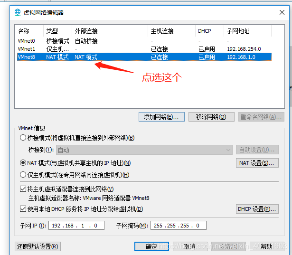Screen dimensions: 292x255
Task: Toggle 使用本地 DHCP 服务 checkbox
Action: (23, 209)
